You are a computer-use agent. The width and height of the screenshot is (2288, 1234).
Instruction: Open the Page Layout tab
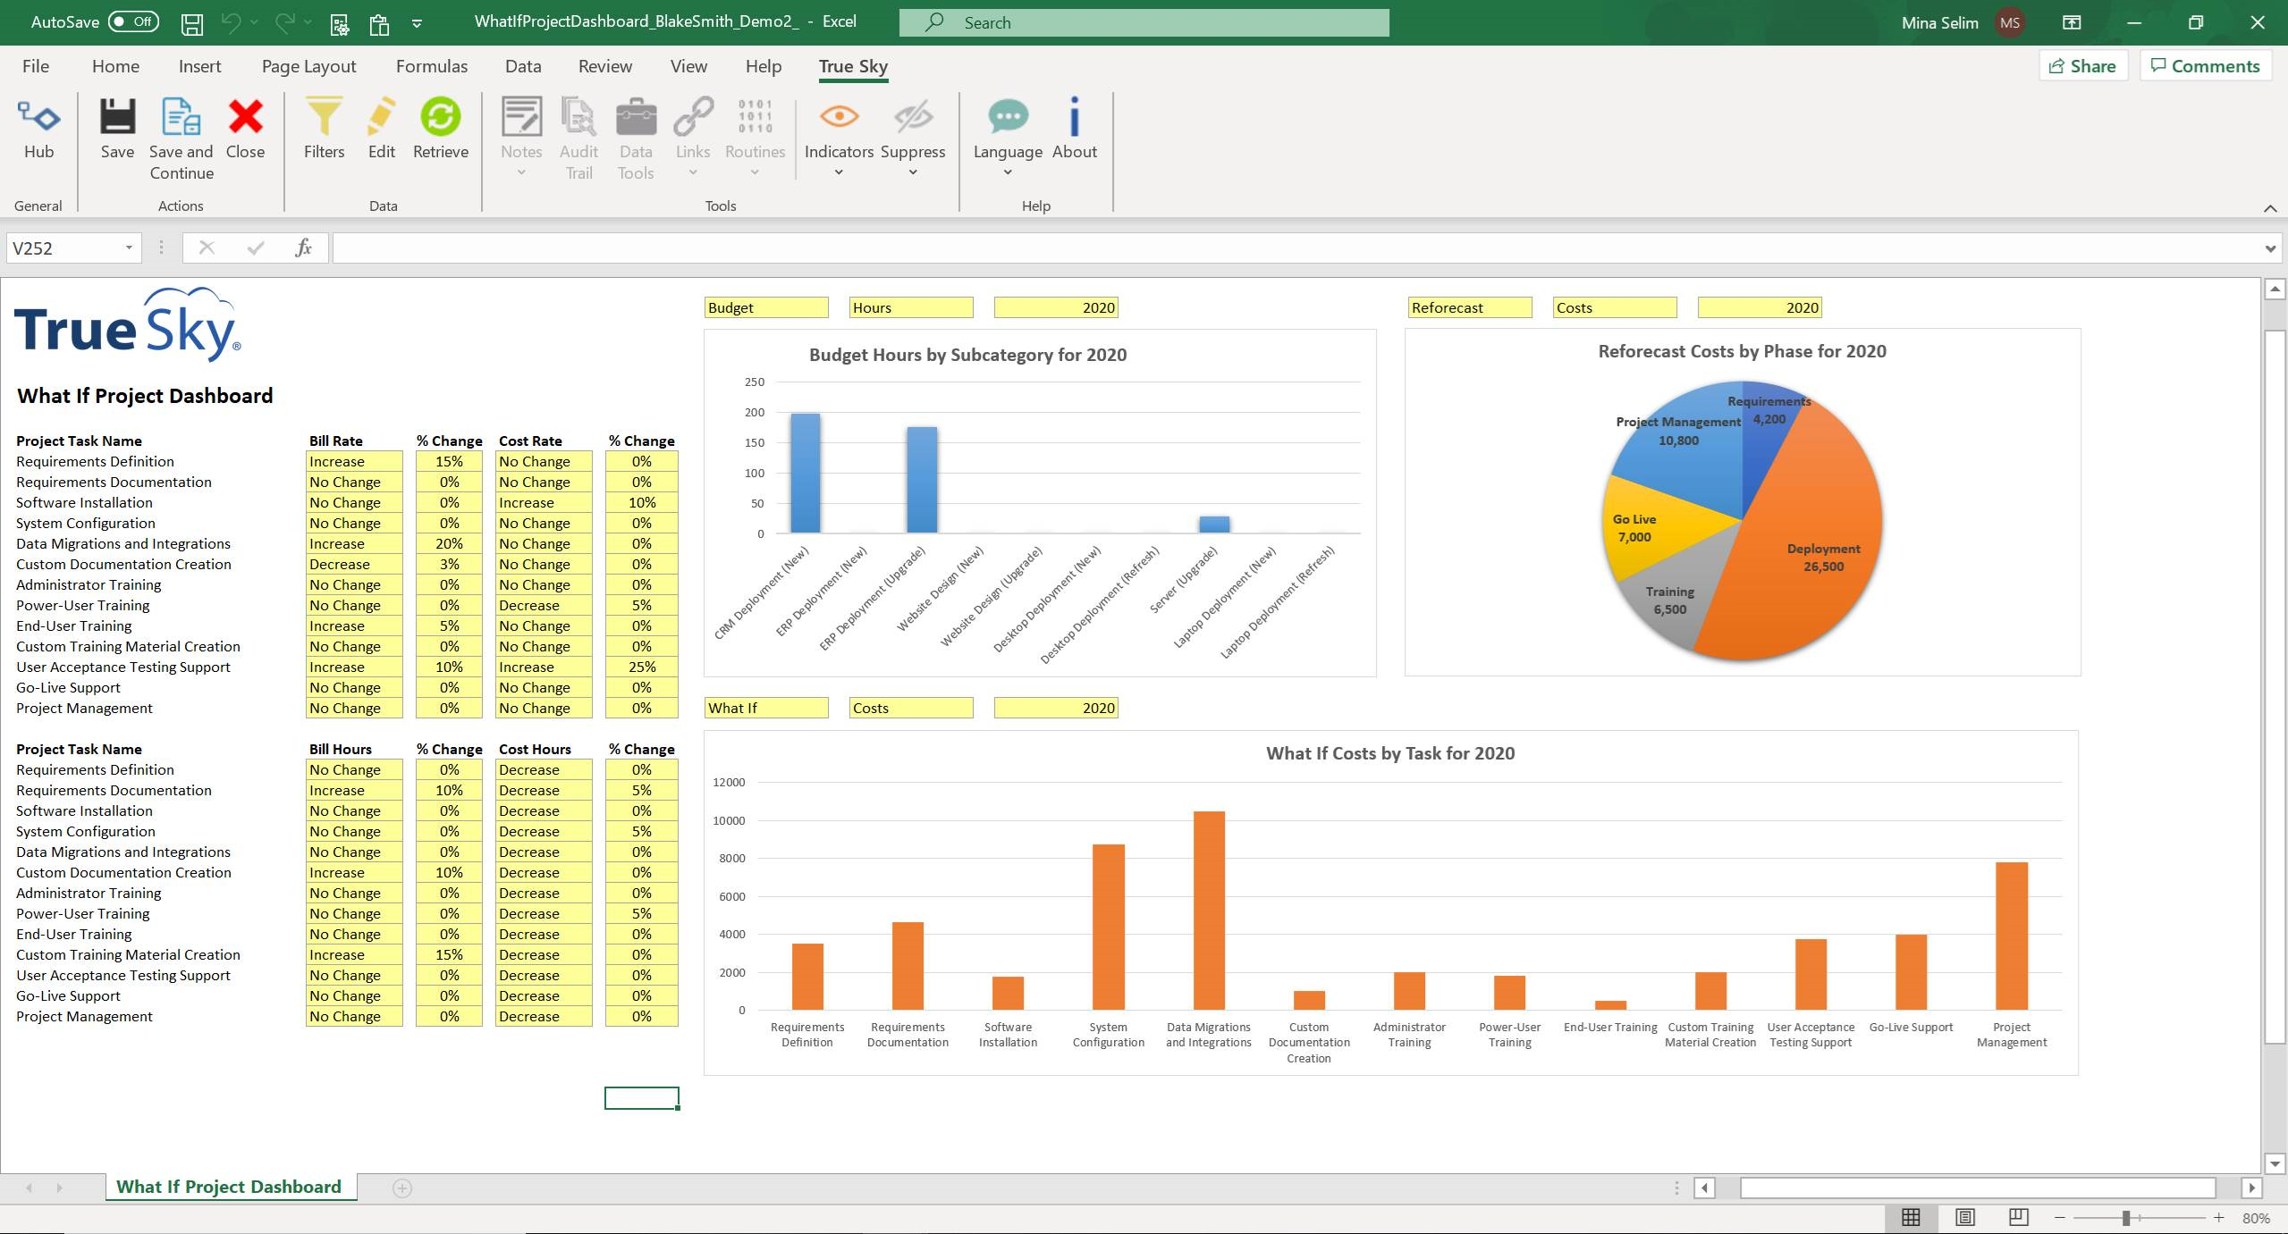tap(308, 66)
